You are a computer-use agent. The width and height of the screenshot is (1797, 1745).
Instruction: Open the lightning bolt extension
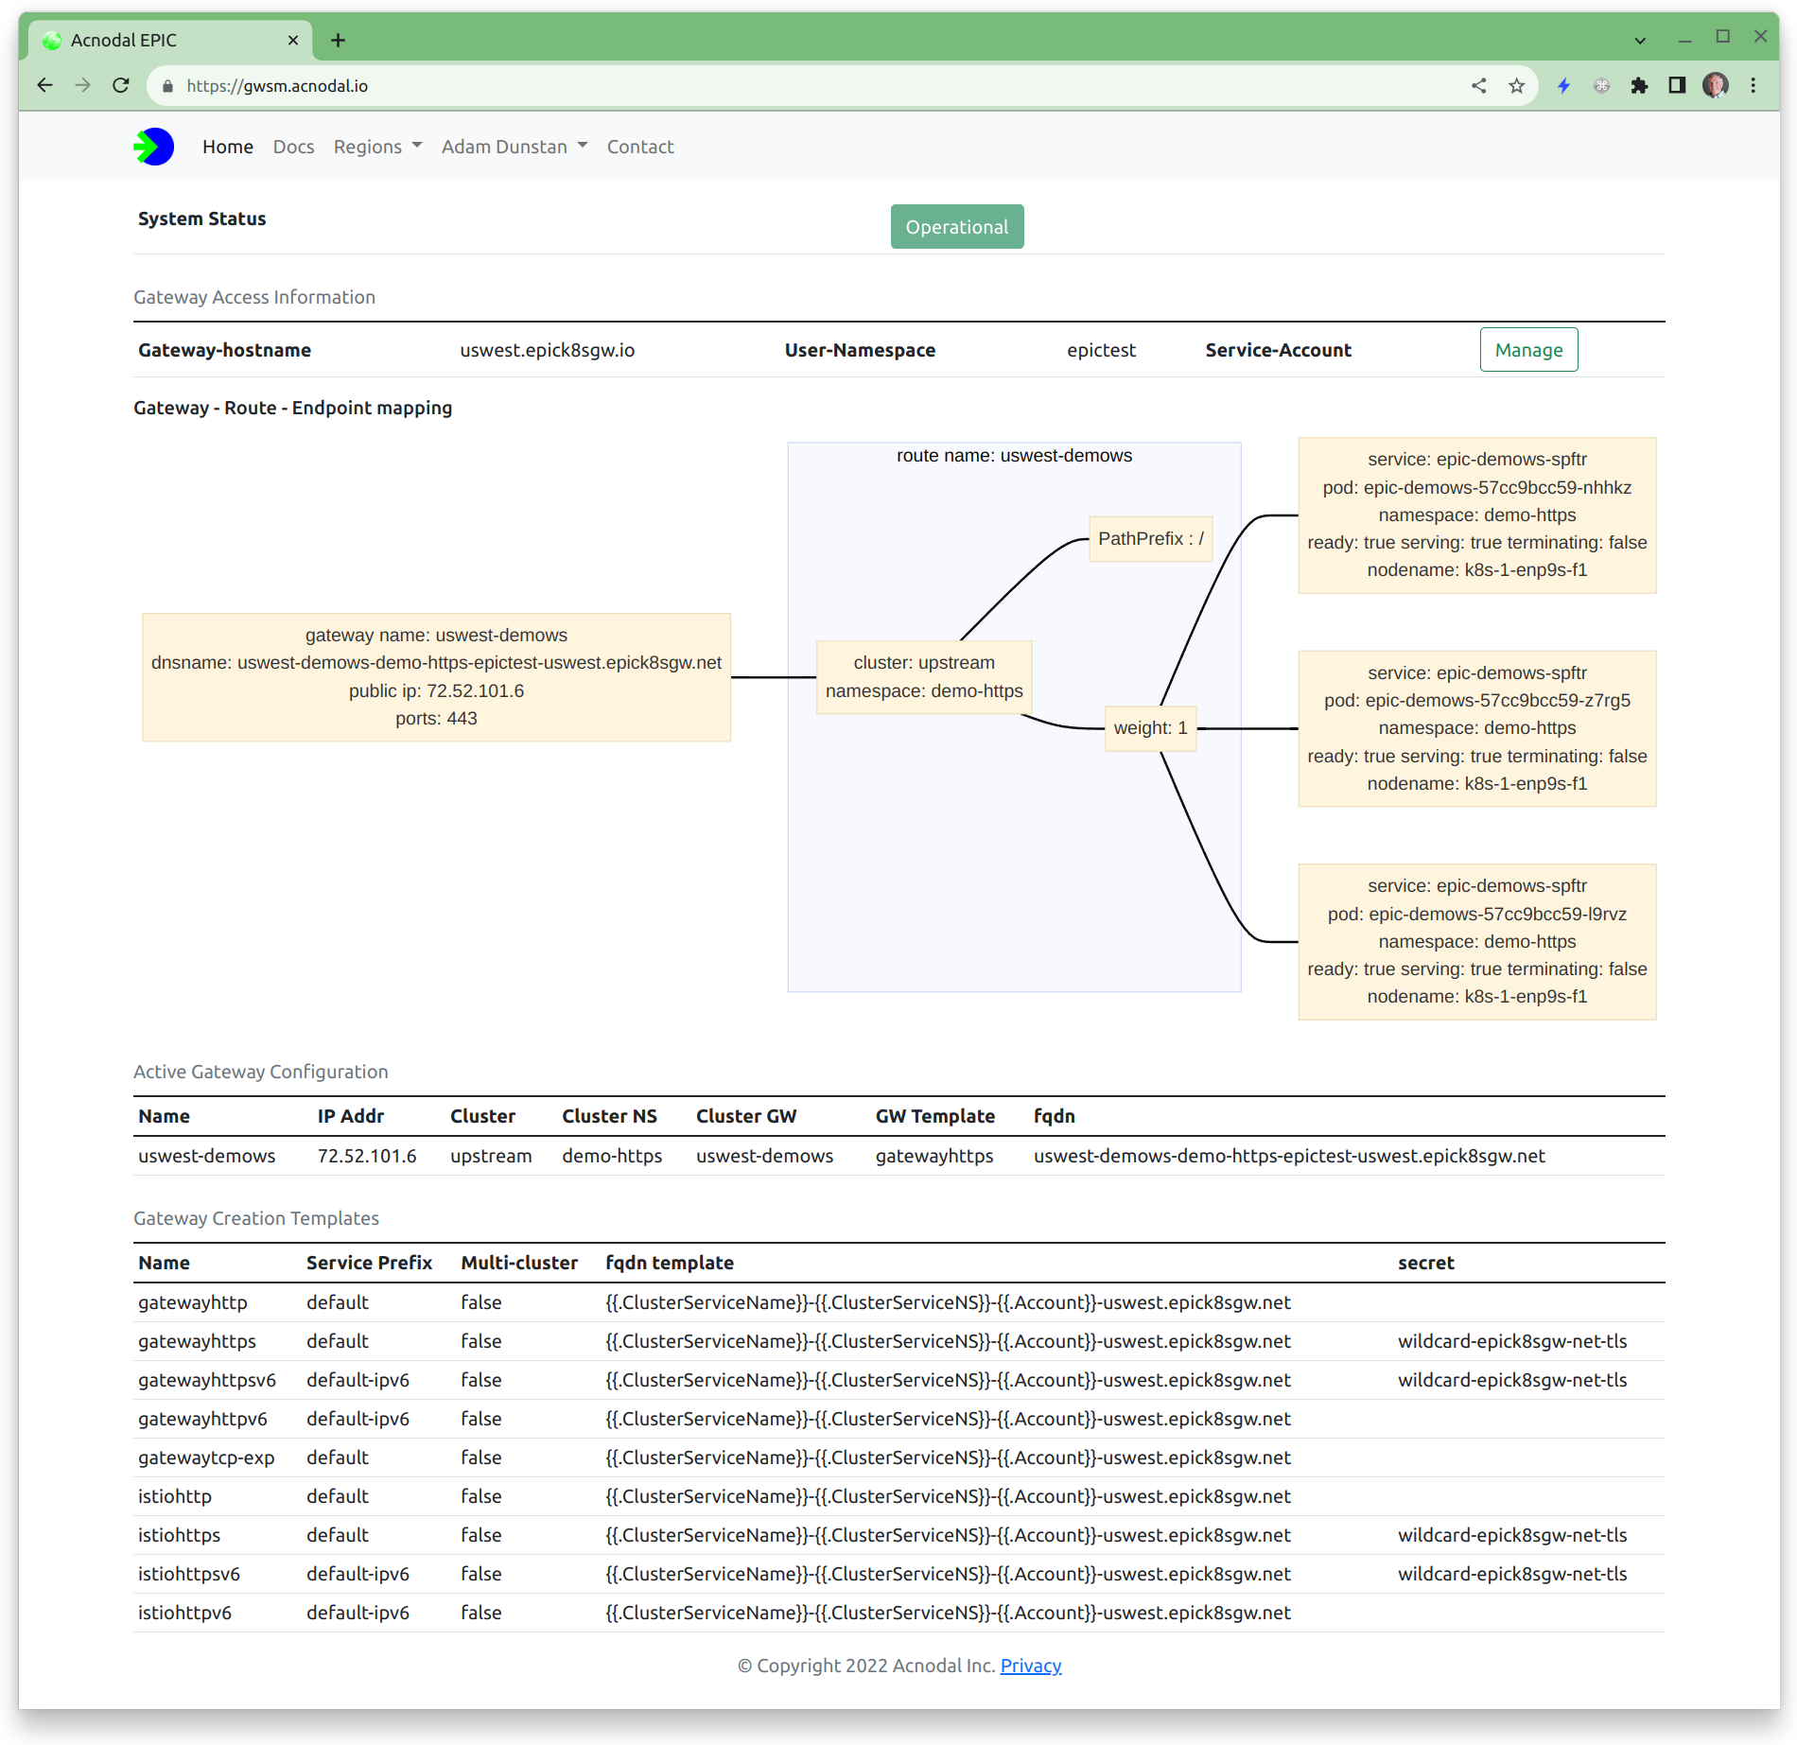pos(1564,86)
